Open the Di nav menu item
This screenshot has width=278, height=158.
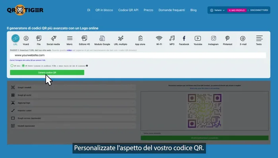click(x=89, y=10)
